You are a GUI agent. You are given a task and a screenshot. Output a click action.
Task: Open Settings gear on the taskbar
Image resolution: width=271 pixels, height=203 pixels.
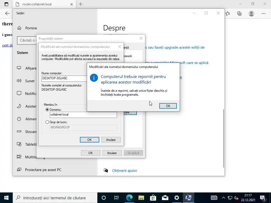177,198
